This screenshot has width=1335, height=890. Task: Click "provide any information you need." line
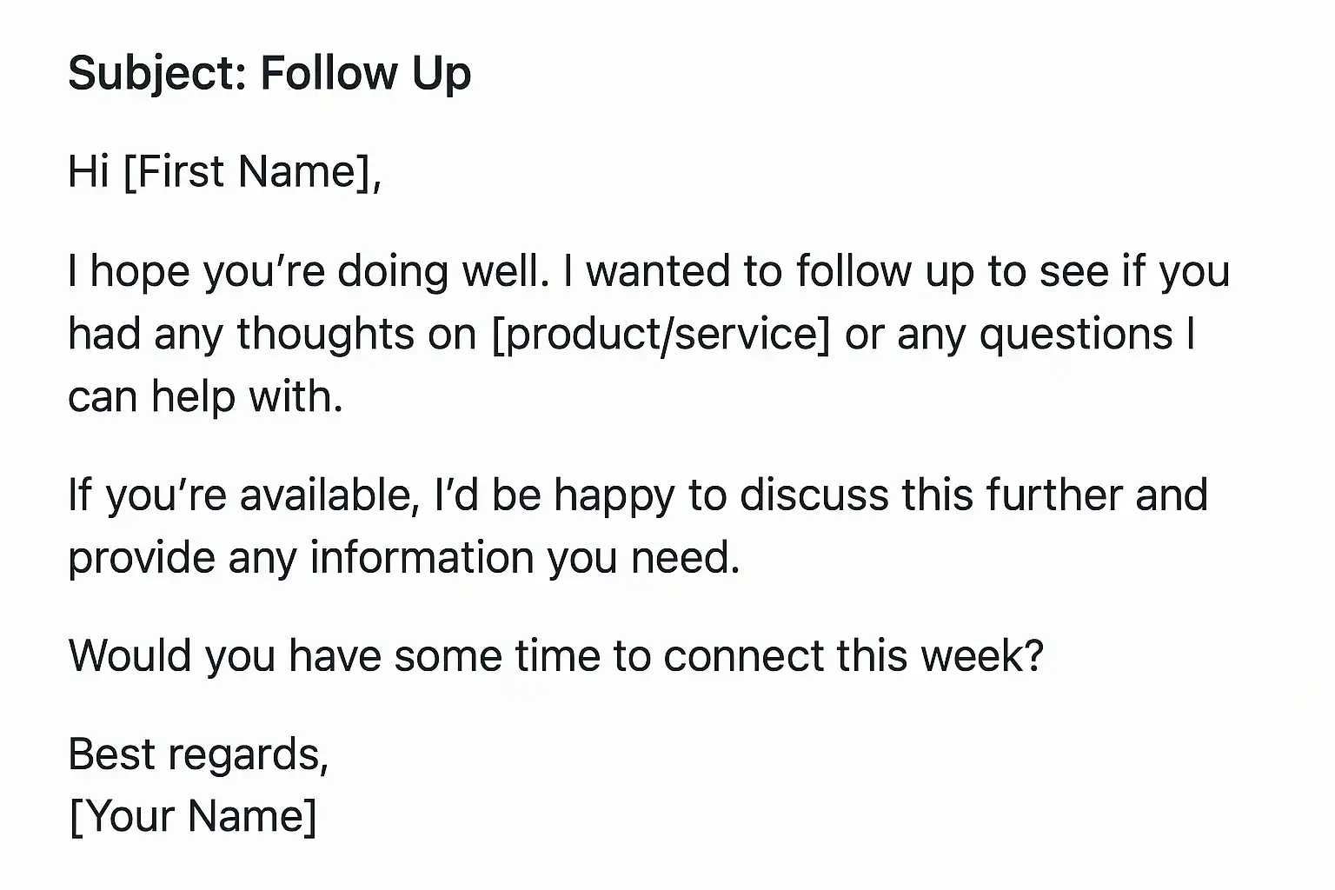404,558
